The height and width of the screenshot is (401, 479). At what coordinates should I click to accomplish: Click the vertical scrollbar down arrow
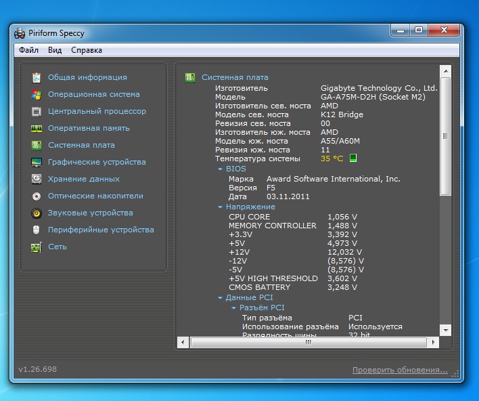point(445,330)
